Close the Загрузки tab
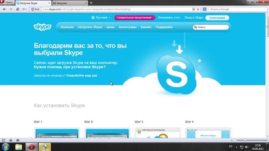Screen dimensions: 269x151 tap(86, 3)
